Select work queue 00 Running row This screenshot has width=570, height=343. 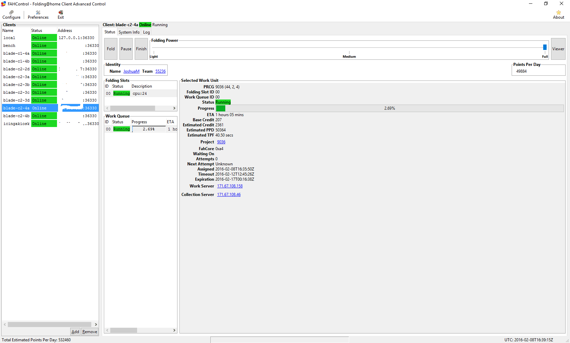[140, 129]
